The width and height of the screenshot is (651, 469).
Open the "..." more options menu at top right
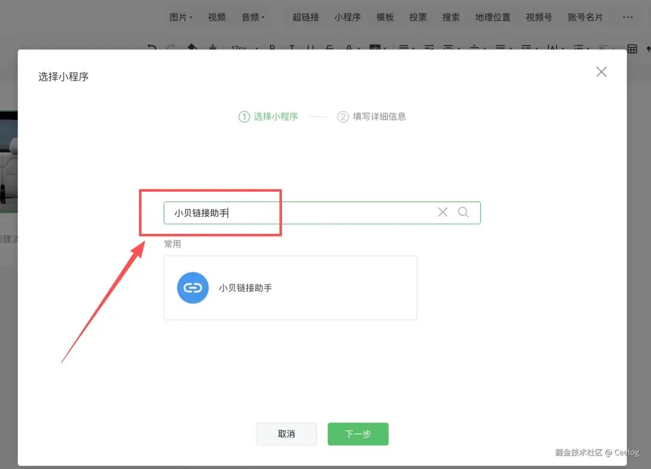click(x=627, y=17)
